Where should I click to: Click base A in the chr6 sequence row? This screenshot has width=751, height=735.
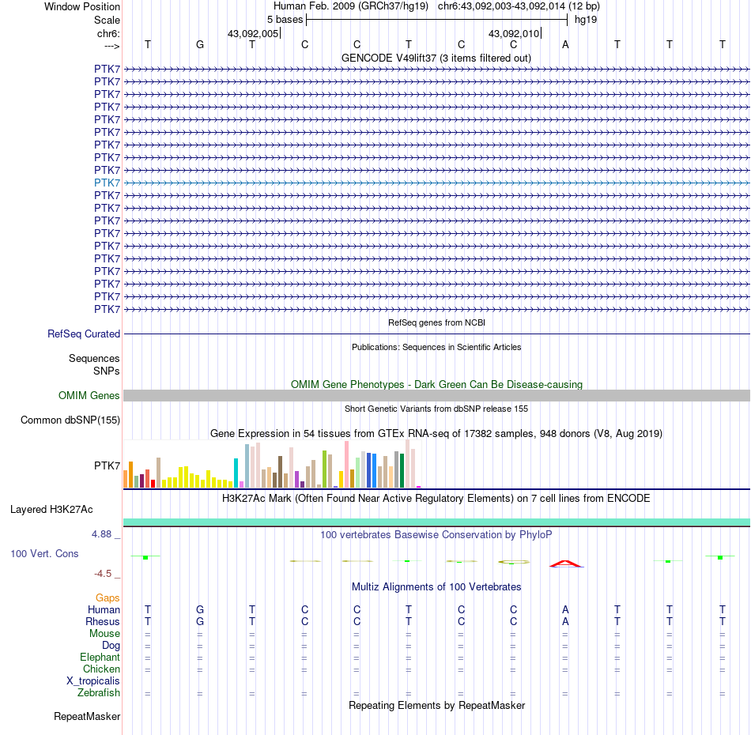tap(565, 44)
